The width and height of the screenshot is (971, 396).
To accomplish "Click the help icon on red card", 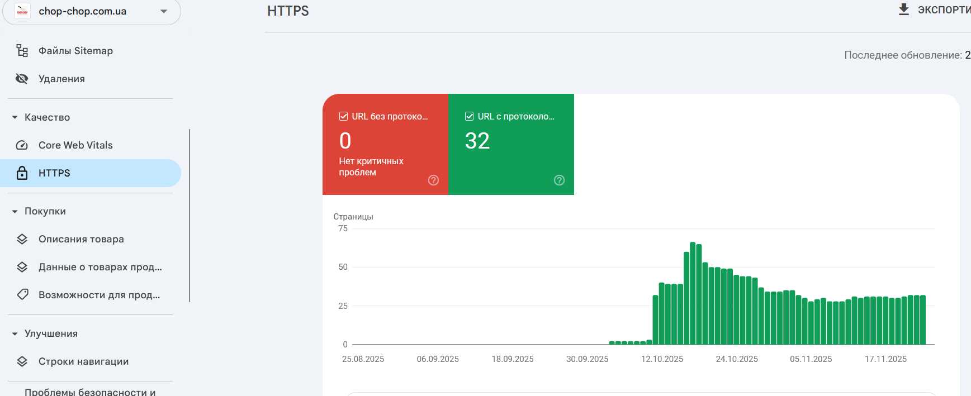I will [x=433, y=180].
